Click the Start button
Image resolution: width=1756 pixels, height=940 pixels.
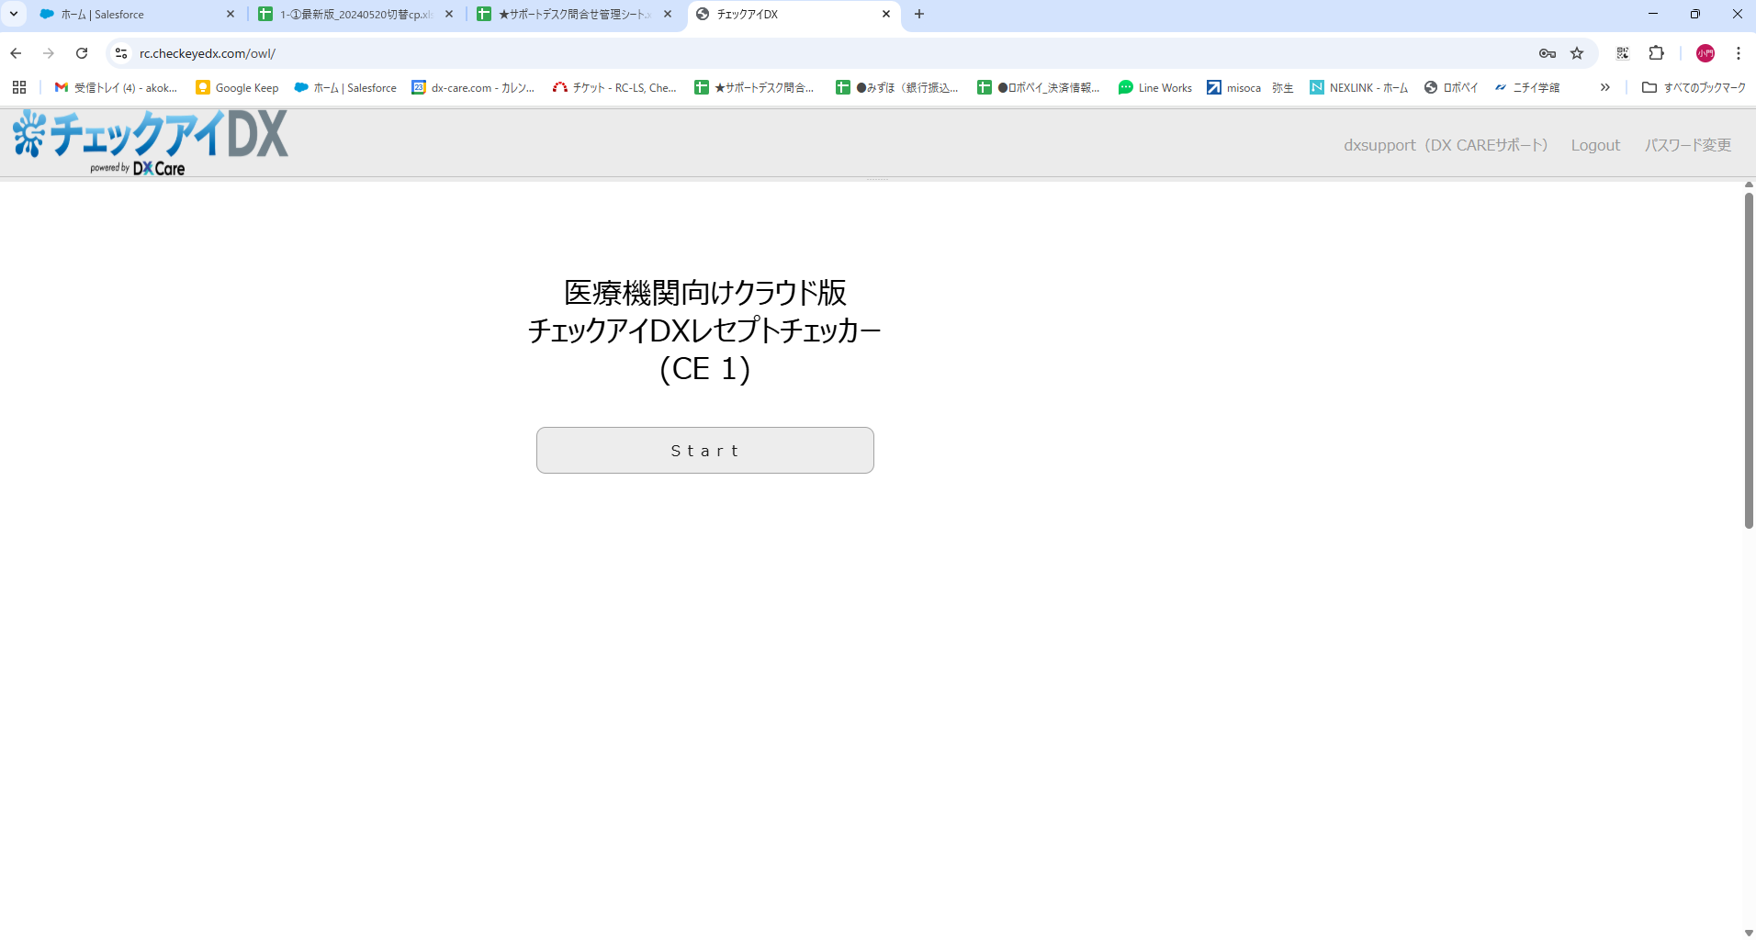704,450
